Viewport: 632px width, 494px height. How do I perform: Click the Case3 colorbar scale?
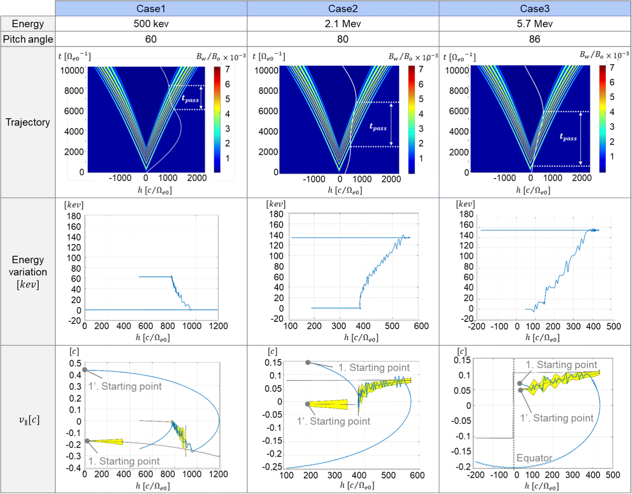[603, 119]
